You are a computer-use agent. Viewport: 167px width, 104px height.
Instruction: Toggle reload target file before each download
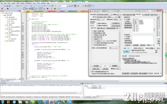pyautogui.click(x=91, y=72)
